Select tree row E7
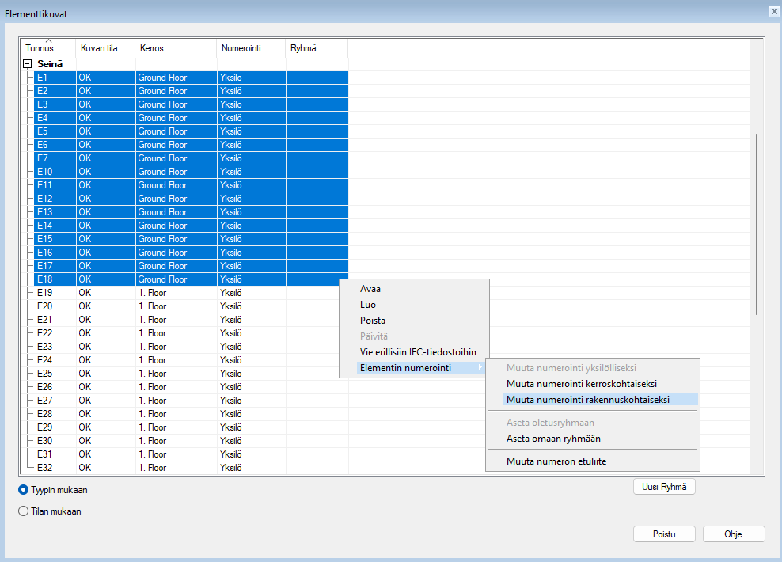Screen dimensions: 782x562 pos(192,158)
